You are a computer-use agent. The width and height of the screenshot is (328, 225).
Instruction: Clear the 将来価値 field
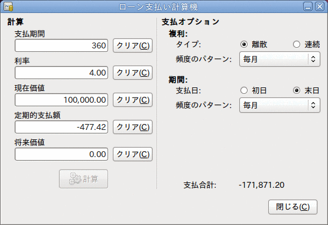(132, 154)
